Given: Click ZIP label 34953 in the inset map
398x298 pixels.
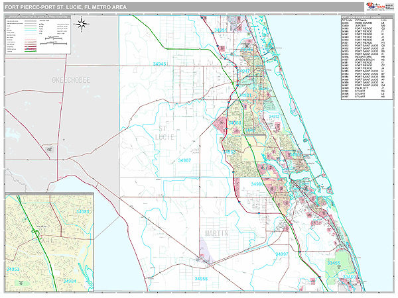Looking at the screenshot, I should (x=15, y=270).
